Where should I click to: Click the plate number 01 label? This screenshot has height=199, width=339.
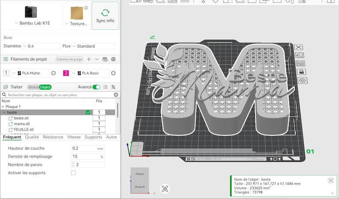tap(310, 152)
